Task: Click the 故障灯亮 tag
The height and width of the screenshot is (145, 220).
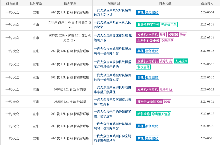Action: pyautogui.click(x=166, y=61)
